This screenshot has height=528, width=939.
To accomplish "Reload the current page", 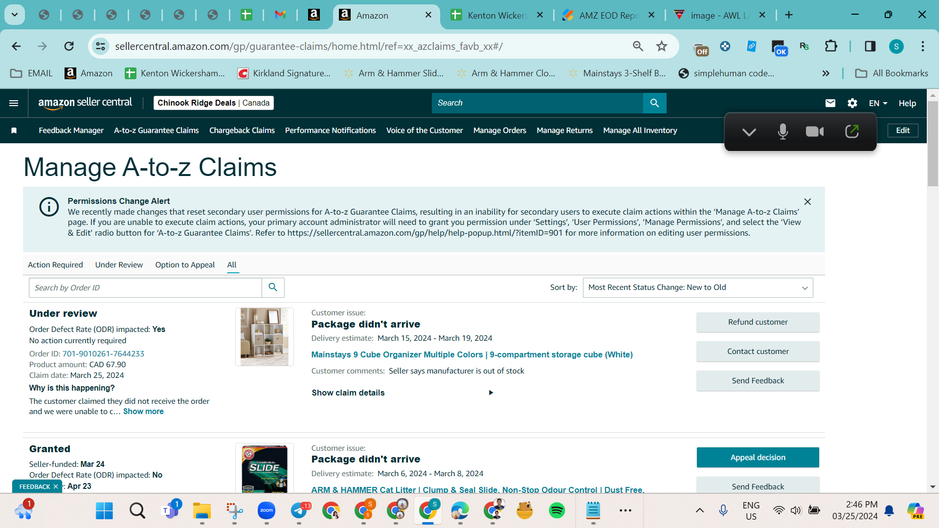I will (x=69, y=46).
